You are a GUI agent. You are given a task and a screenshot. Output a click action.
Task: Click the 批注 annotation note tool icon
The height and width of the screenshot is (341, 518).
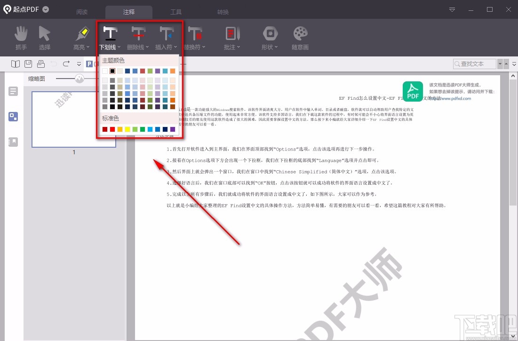click(x=232, y=34)
